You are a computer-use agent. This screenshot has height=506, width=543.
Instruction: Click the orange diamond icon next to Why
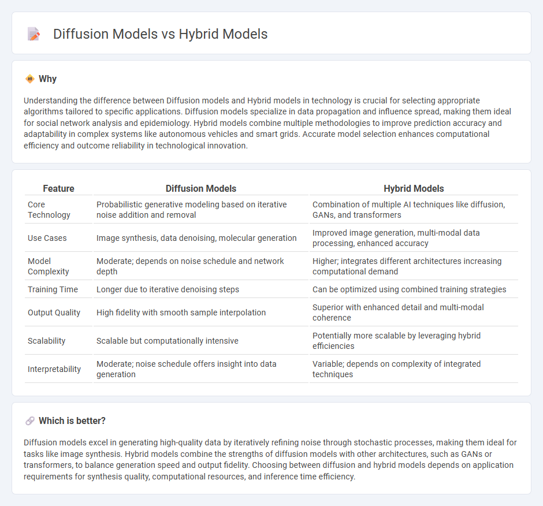tap(30, 79)
